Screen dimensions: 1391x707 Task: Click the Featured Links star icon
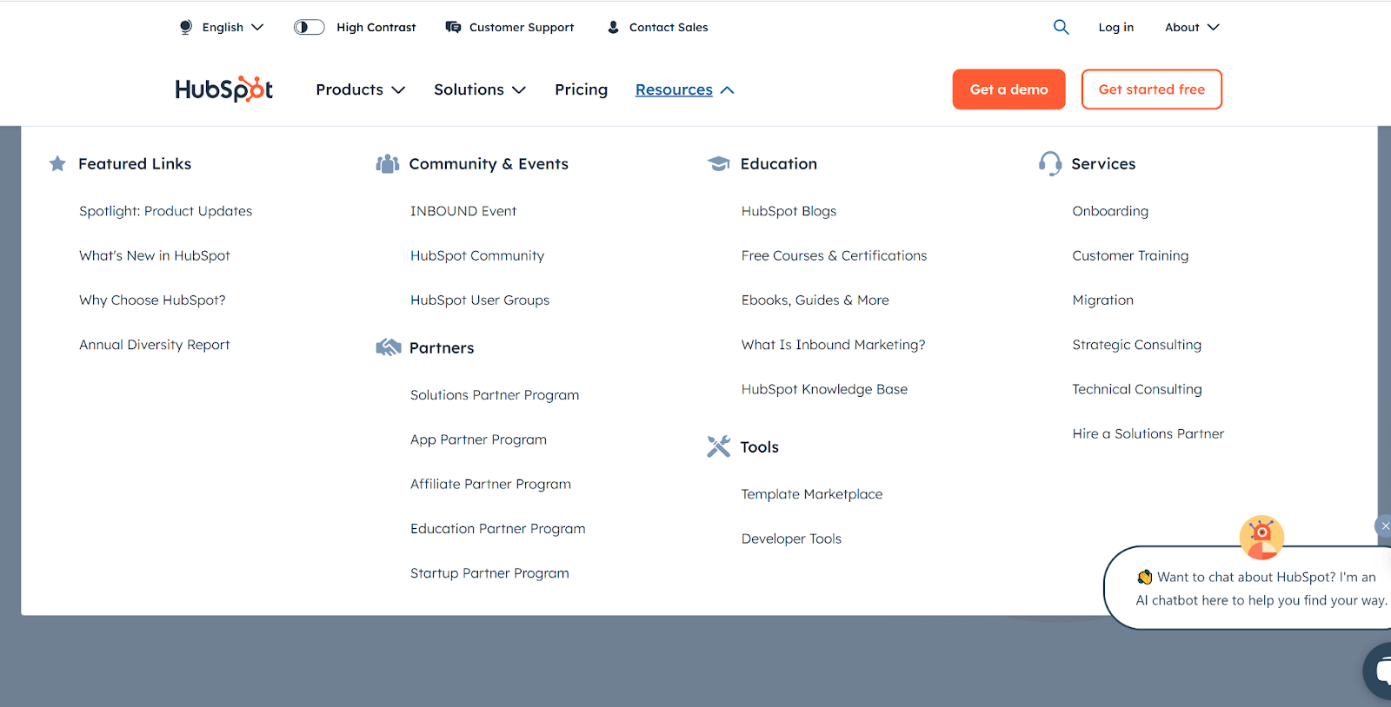[x=57, y=163]
